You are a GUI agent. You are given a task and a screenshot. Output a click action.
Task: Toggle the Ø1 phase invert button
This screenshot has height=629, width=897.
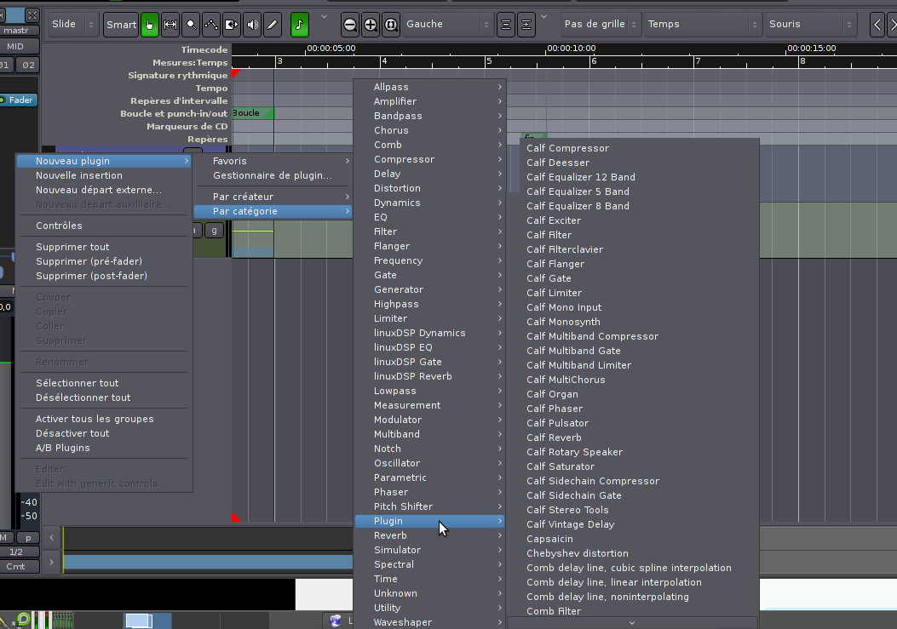(x=5, y=65)
